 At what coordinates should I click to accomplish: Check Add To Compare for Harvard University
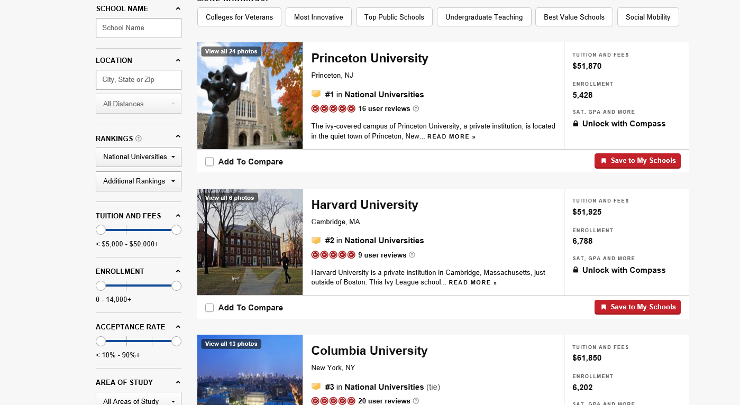point(209,308)
